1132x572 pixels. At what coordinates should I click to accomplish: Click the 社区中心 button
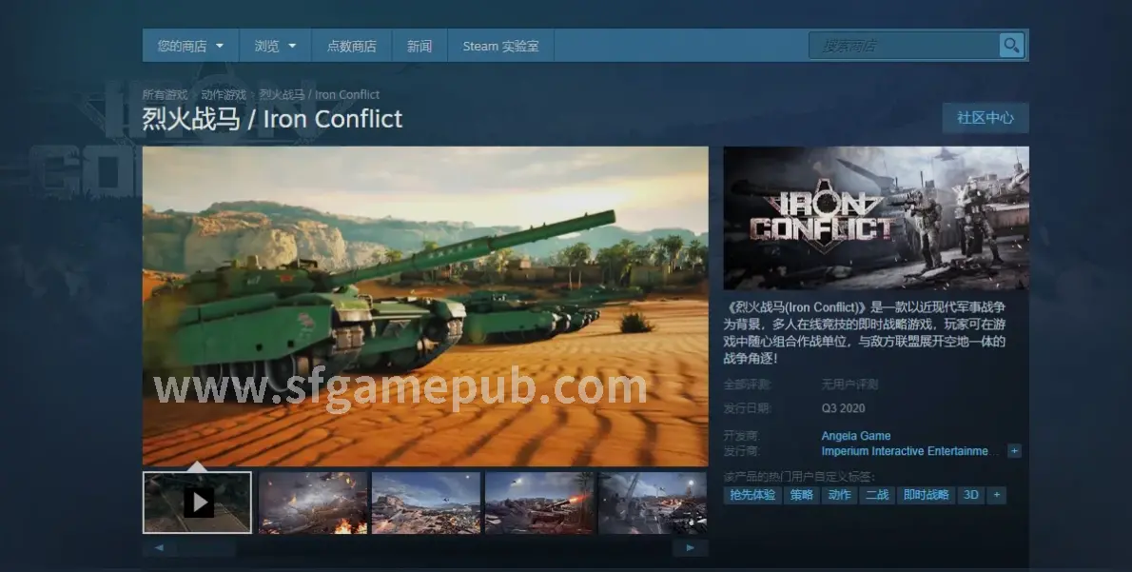(x=985, y=118)
